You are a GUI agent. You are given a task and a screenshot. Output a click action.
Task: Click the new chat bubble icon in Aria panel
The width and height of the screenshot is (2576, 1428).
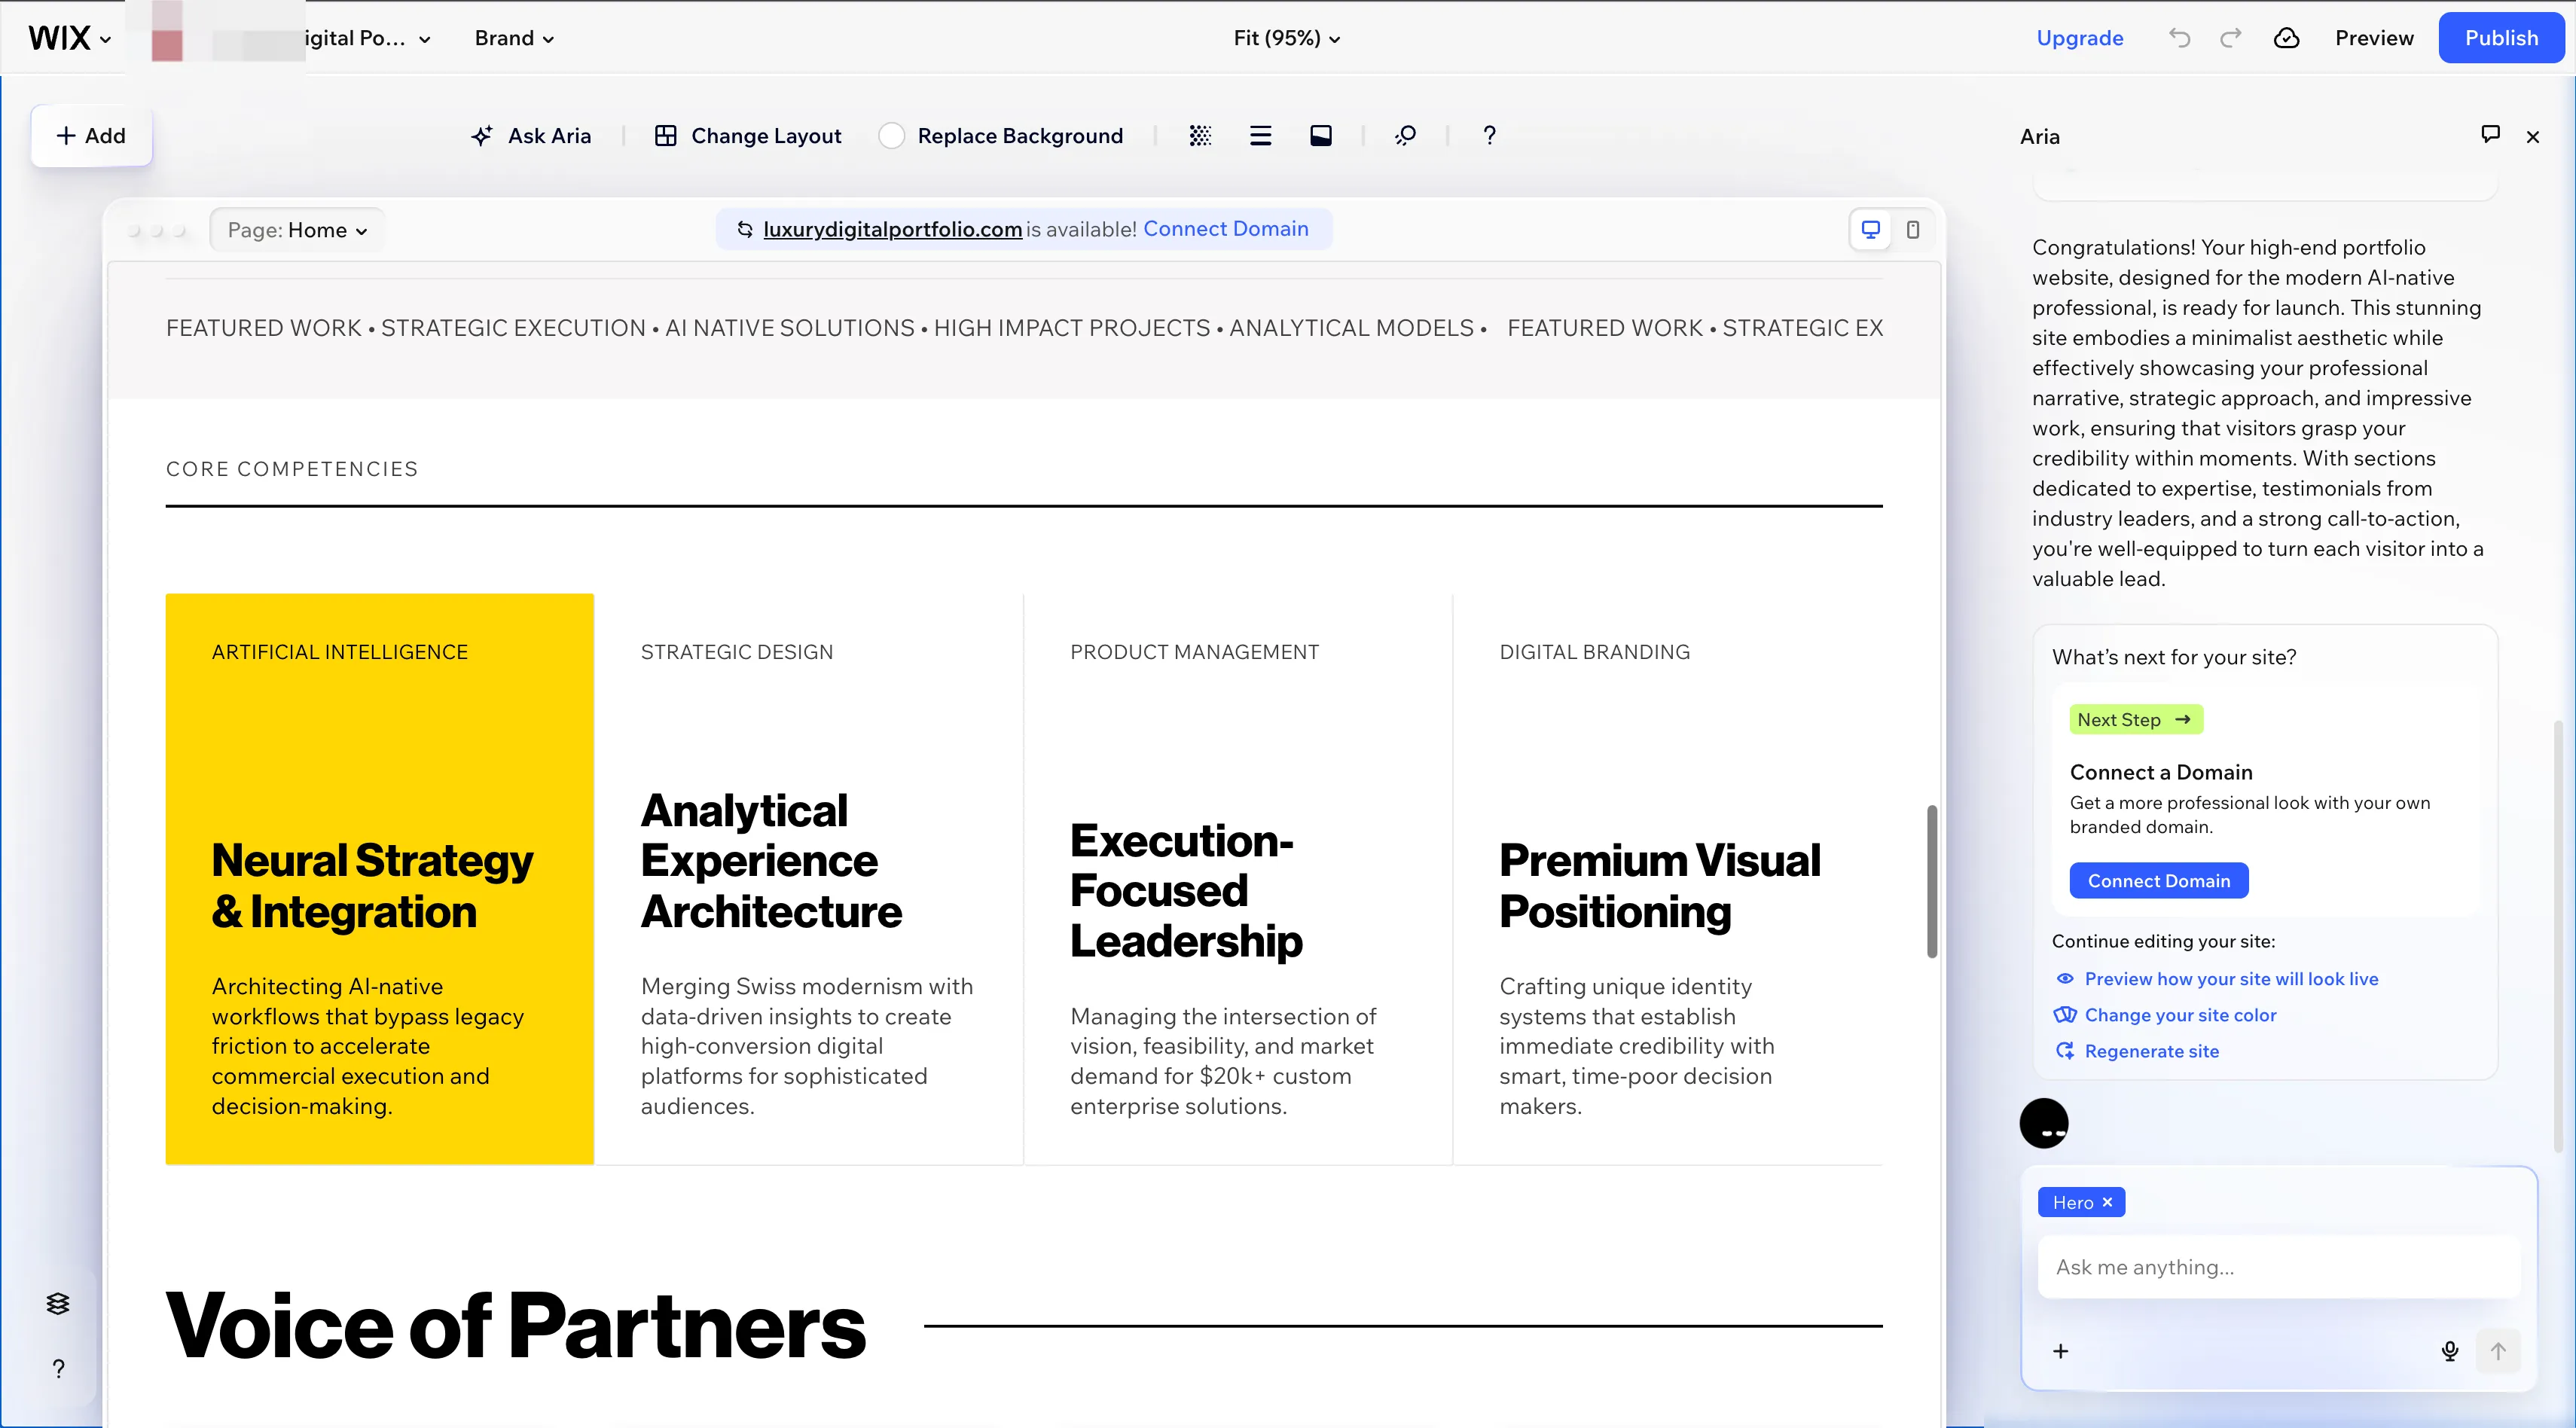tap(2490, 134)
